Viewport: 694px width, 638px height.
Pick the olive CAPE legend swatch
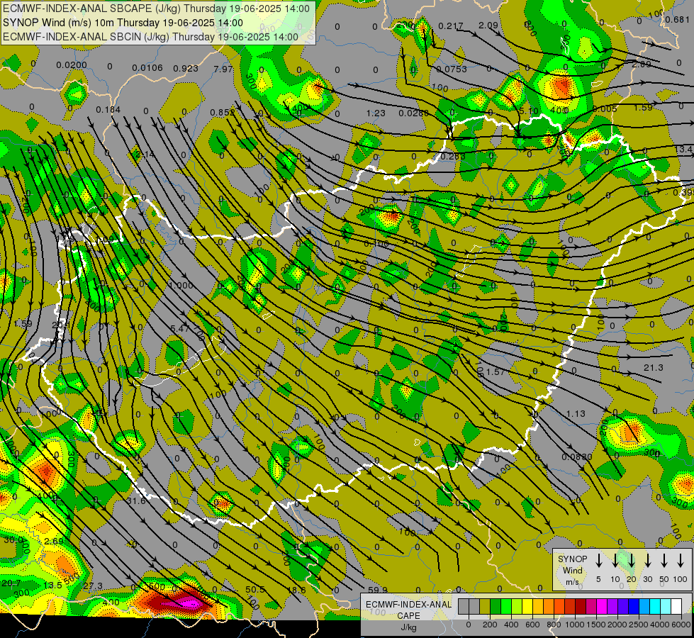[x=485, y=606]
